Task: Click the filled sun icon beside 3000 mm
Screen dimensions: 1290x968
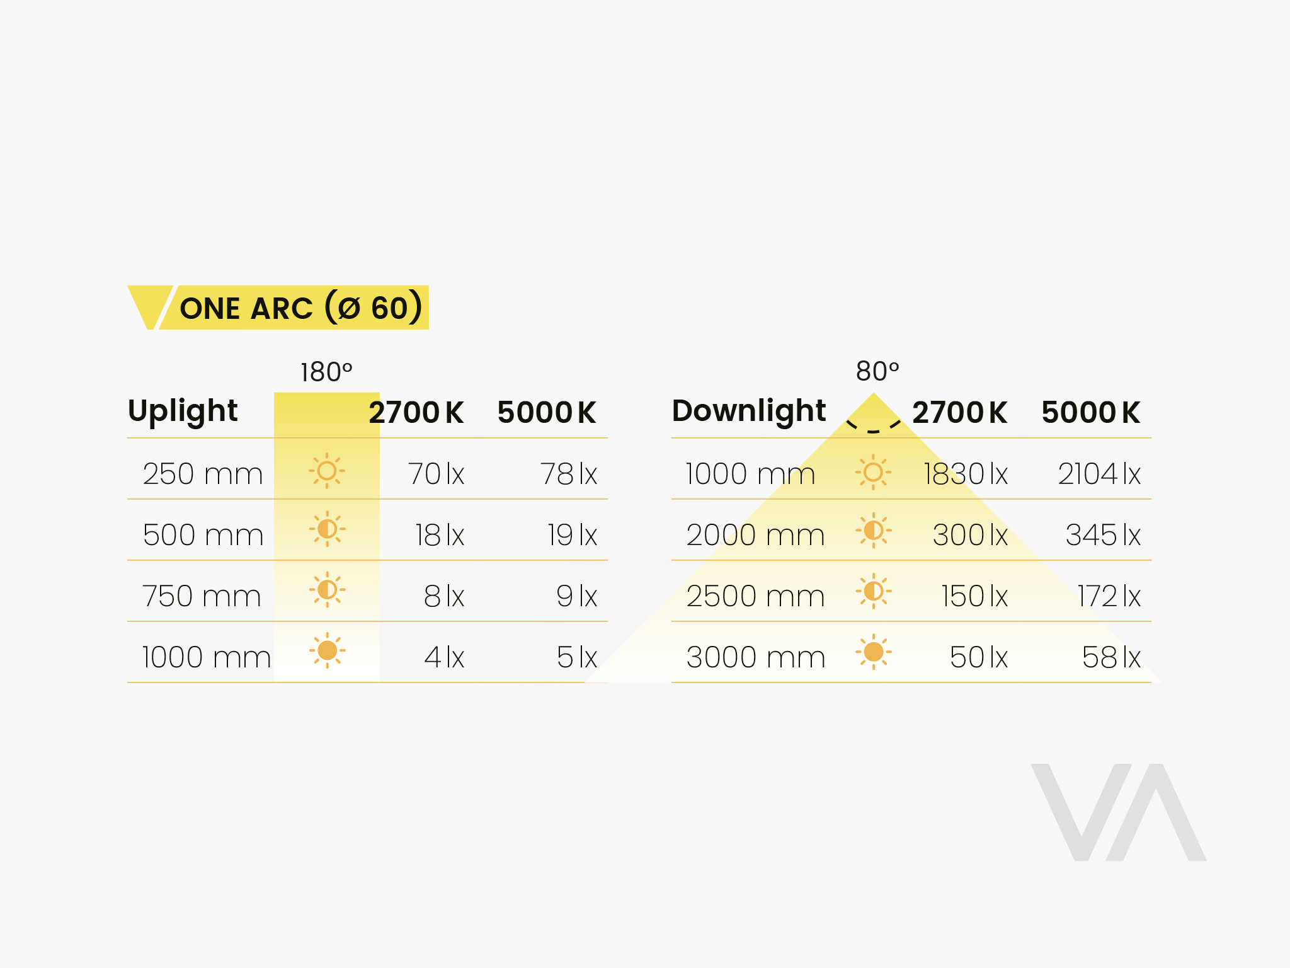Action: pyautogui.click(x=873, y=652)
